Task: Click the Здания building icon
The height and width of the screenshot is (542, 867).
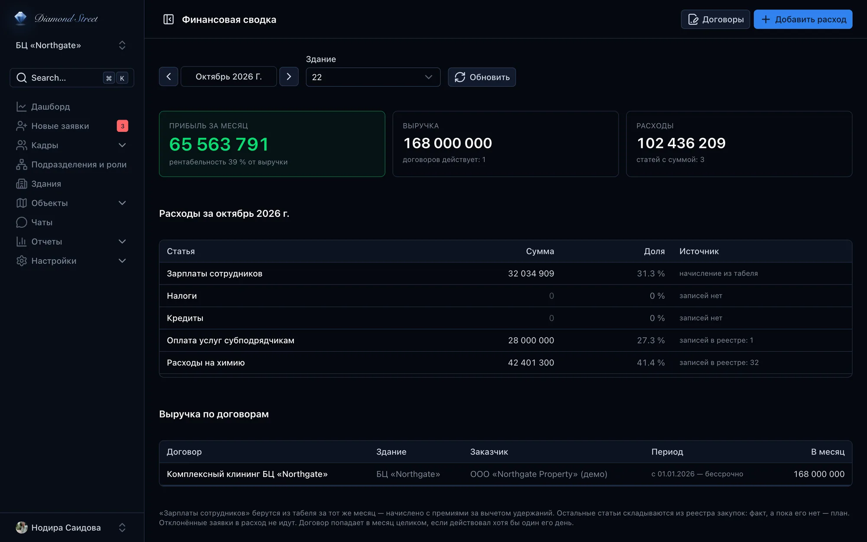Action: click(x=21, y=184)
